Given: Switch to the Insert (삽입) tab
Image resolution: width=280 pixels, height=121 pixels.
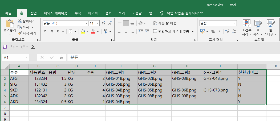Looking at the screenshot, I should (x=34, y=13).
